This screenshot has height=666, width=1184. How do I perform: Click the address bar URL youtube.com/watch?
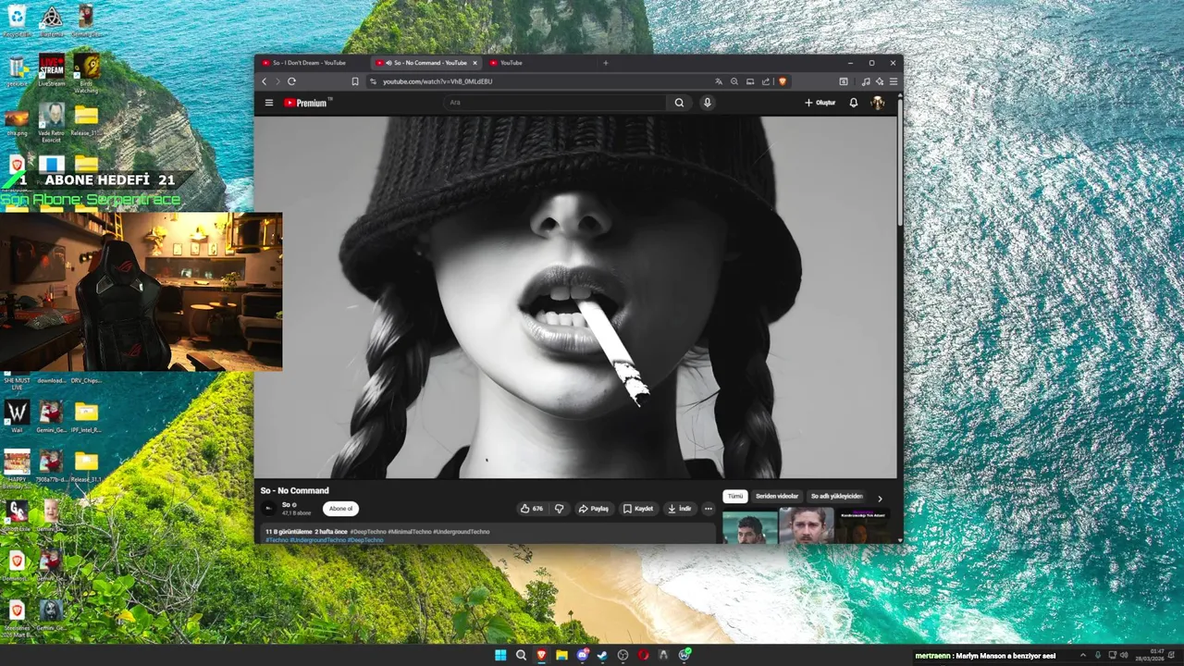438,81
